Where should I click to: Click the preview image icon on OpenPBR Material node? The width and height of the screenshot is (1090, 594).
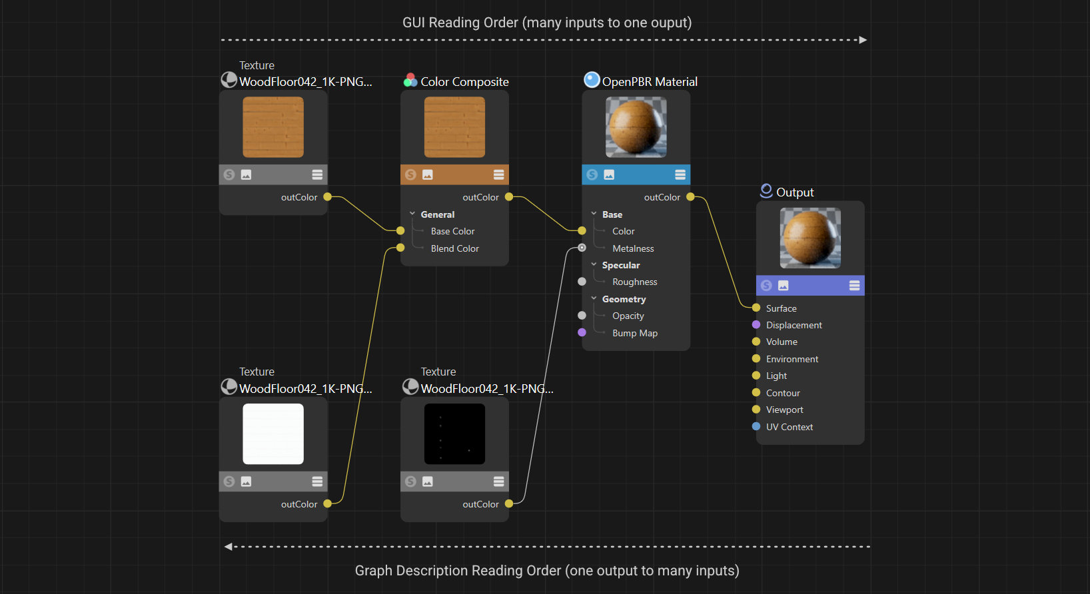pos(609,174)
